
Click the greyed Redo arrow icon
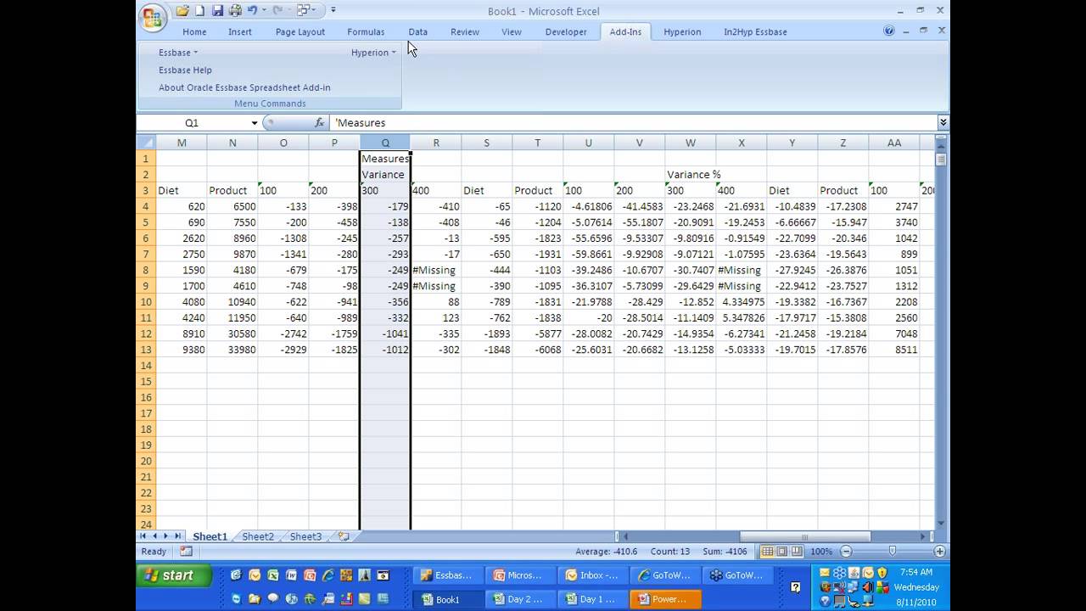coord(277,11)
